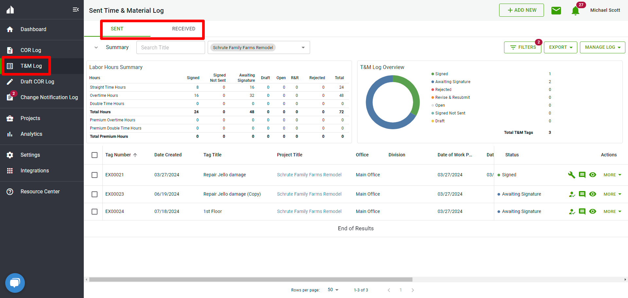Toggle the select-all header checkbox
The width and height of the screenshot is (628, 298).
point(95,155)
